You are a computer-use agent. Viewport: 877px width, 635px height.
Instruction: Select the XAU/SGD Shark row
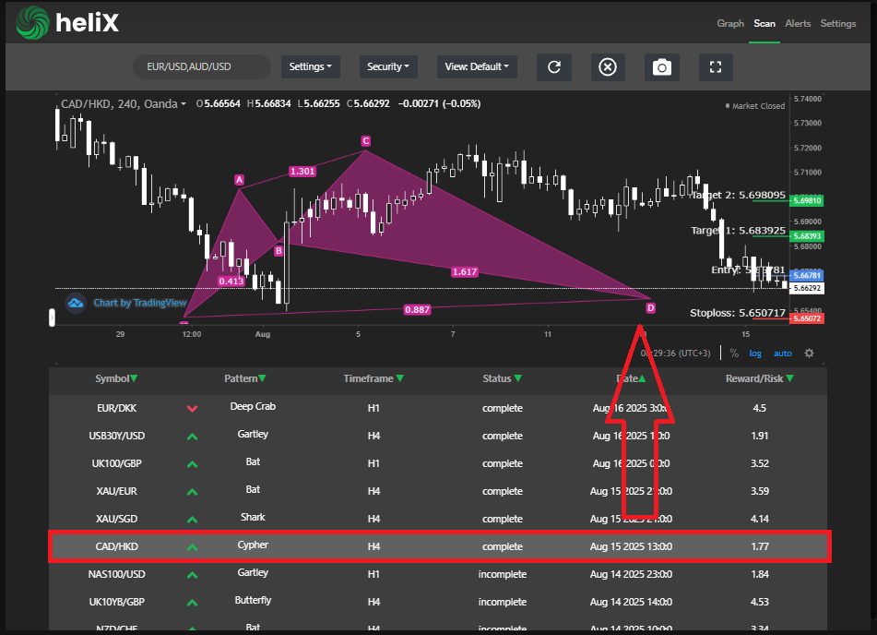pyautogui.click(x=437, y=519)
